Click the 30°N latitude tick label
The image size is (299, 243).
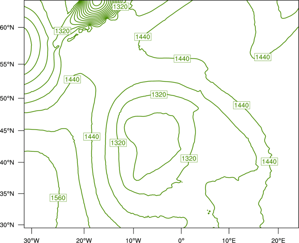point(7,225)
